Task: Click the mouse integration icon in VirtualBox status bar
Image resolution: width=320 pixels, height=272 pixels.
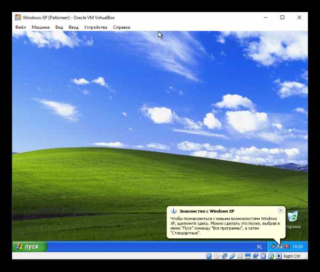Action: tap(271, 256)
